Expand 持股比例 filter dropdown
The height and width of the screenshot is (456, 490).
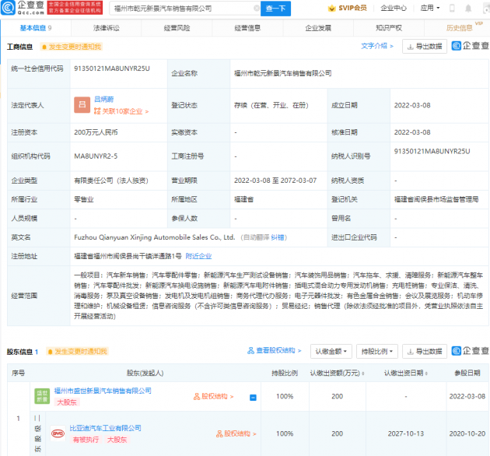(377, 351)
